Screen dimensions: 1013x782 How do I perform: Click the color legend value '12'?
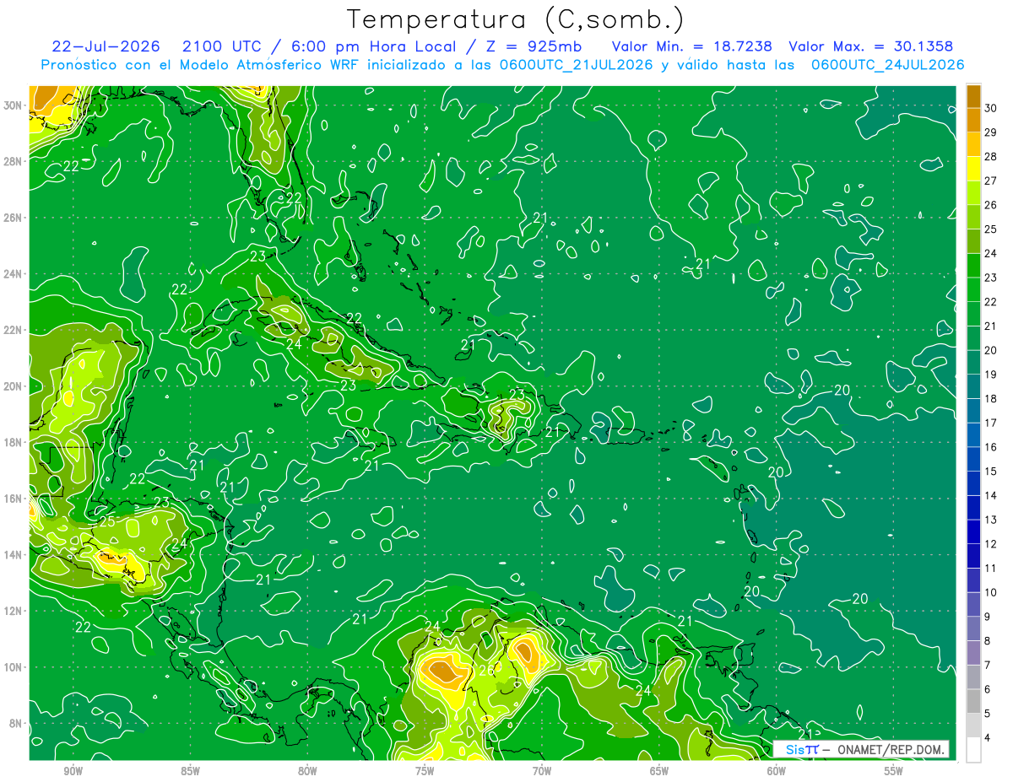pyautogui.click(x=991, y=544)
